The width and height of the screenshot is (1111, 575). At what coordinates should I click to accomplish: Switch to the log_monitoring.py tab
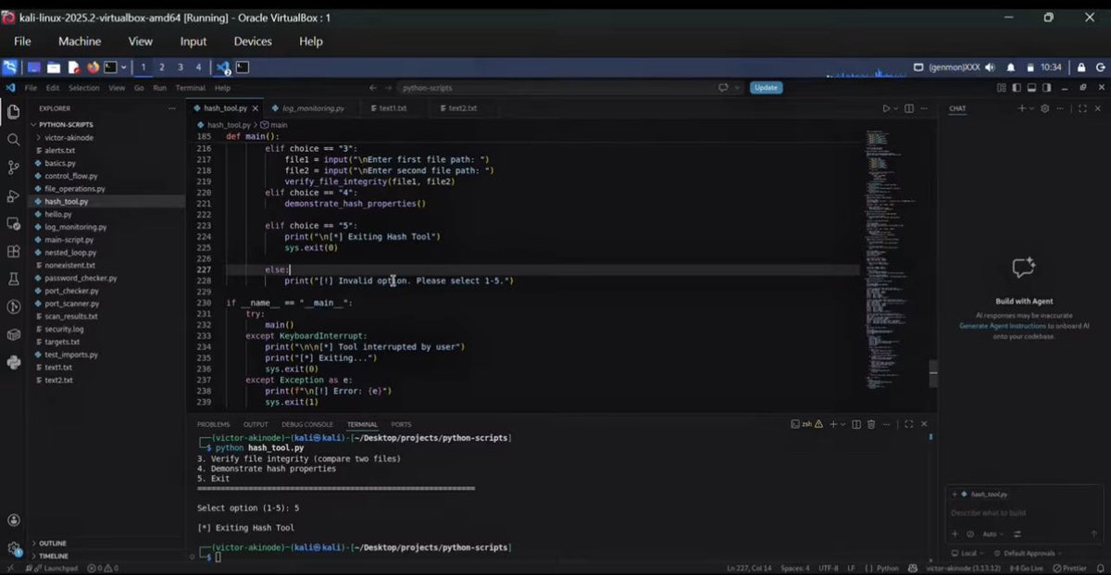[x=313, y=108]
